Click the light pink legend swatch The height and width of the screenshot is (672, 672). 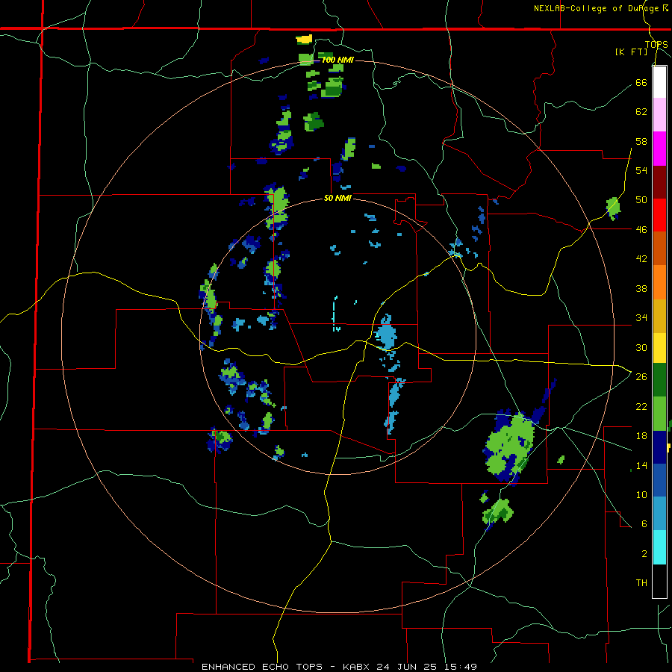pyautogui.click(x=659, y=115)
